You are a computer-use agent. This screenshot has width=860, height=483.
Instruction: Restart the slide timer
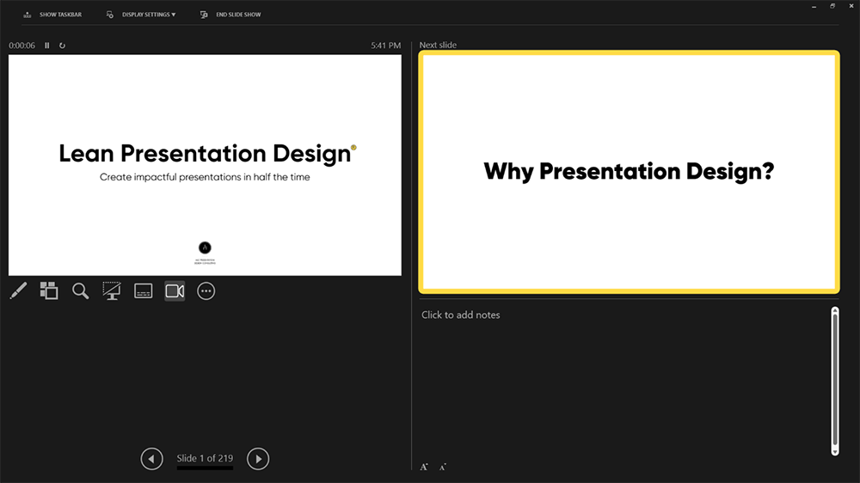pos(62,46)
